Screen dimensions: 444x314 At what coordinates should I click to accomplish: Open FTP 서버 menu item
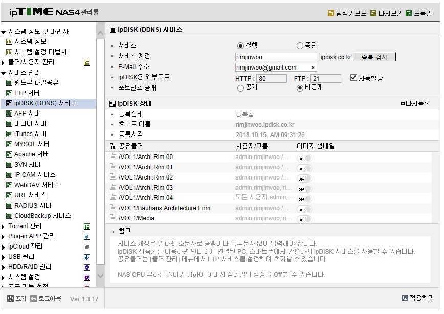click(27, 93)
